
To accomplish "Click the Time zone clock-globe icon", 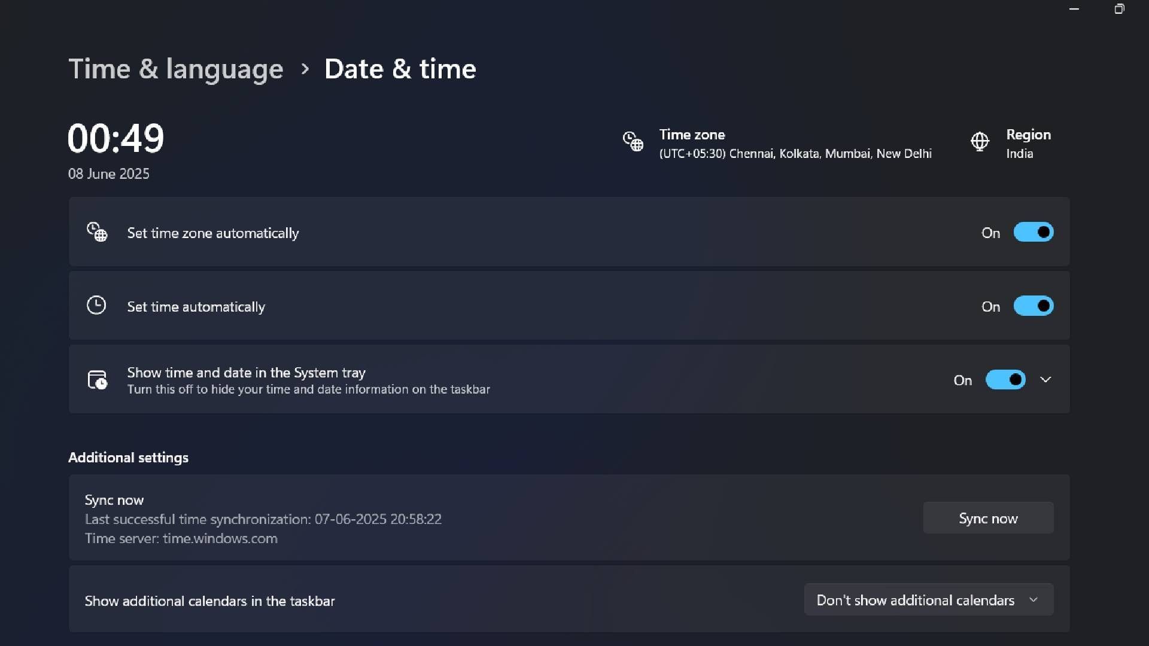I will point(633,142).
